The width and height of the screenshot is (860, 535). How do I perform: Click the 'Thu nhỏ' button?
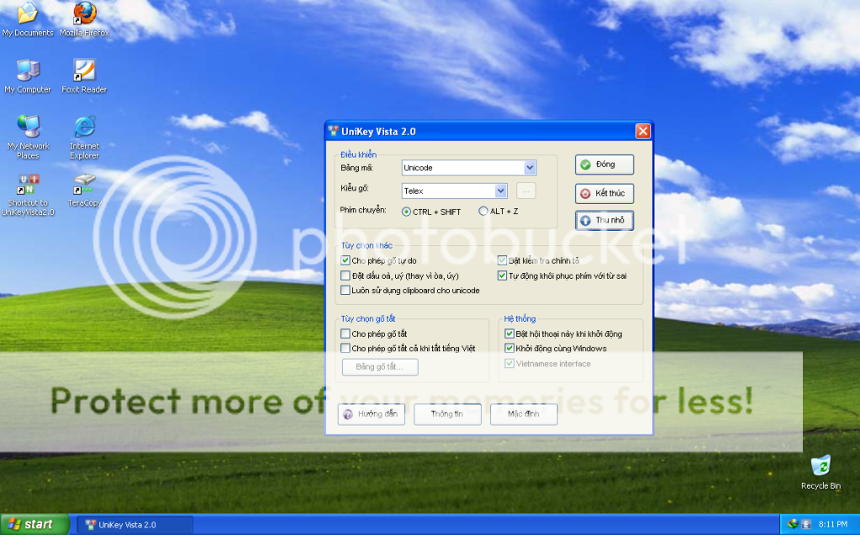coord(604,220)
